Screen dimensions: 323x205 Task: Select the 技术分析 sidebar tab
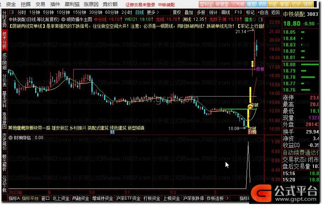point(4,41)
